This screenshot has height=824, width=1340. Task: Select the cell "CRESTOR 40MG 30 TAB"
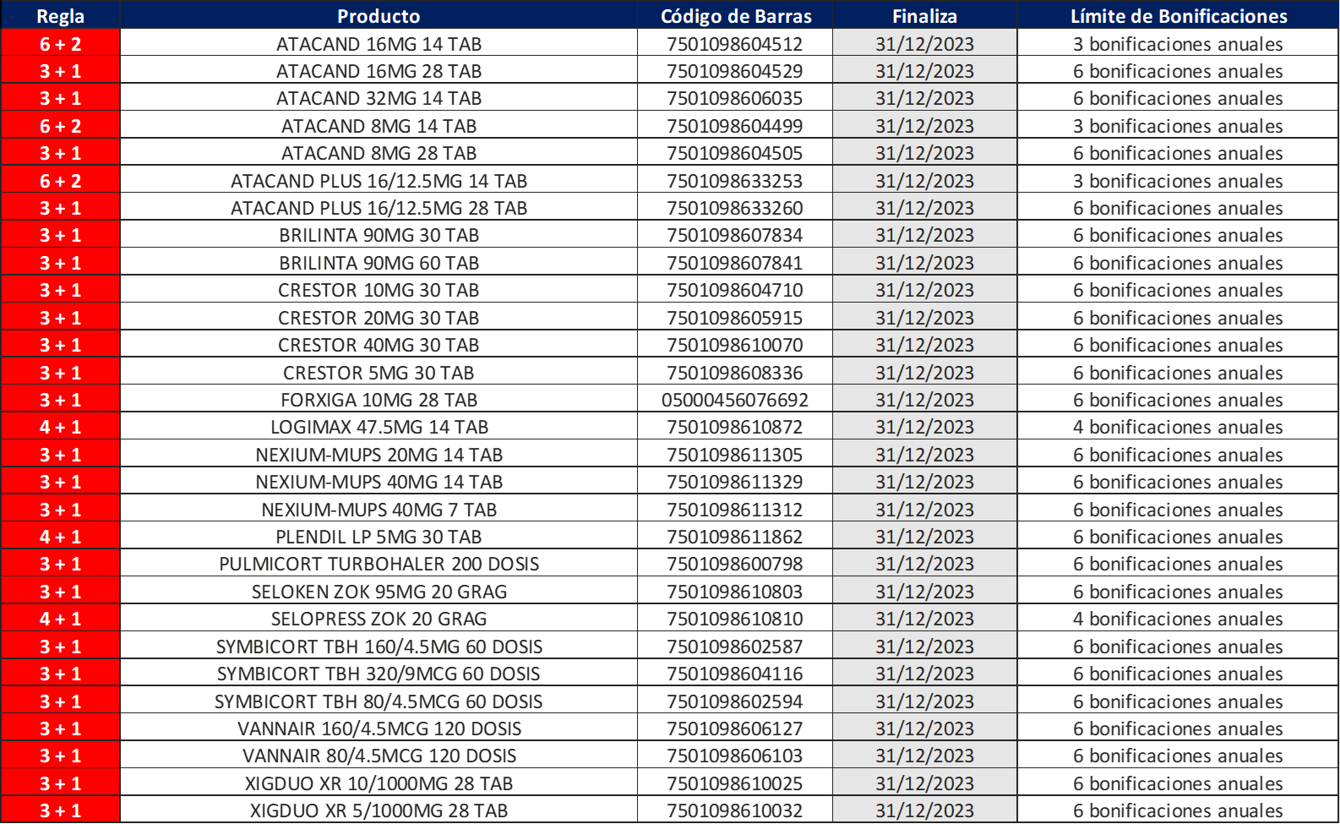tap(379, 345)
